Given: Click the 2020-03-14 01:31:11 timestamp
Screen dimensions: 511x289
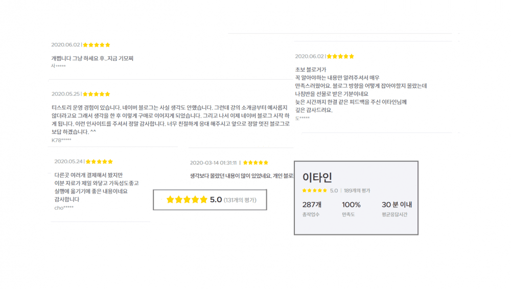Looking at the screenshot, I should tap(213, 163).
